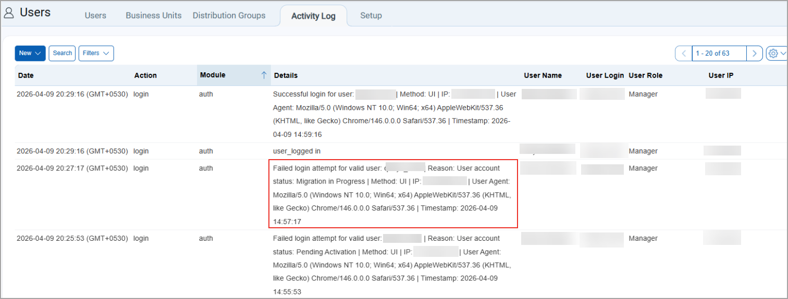The height and width of the screenshot is (299, 788).
Task: Click the Details column header
Action: pyautogui.click(x=286, y=75)
